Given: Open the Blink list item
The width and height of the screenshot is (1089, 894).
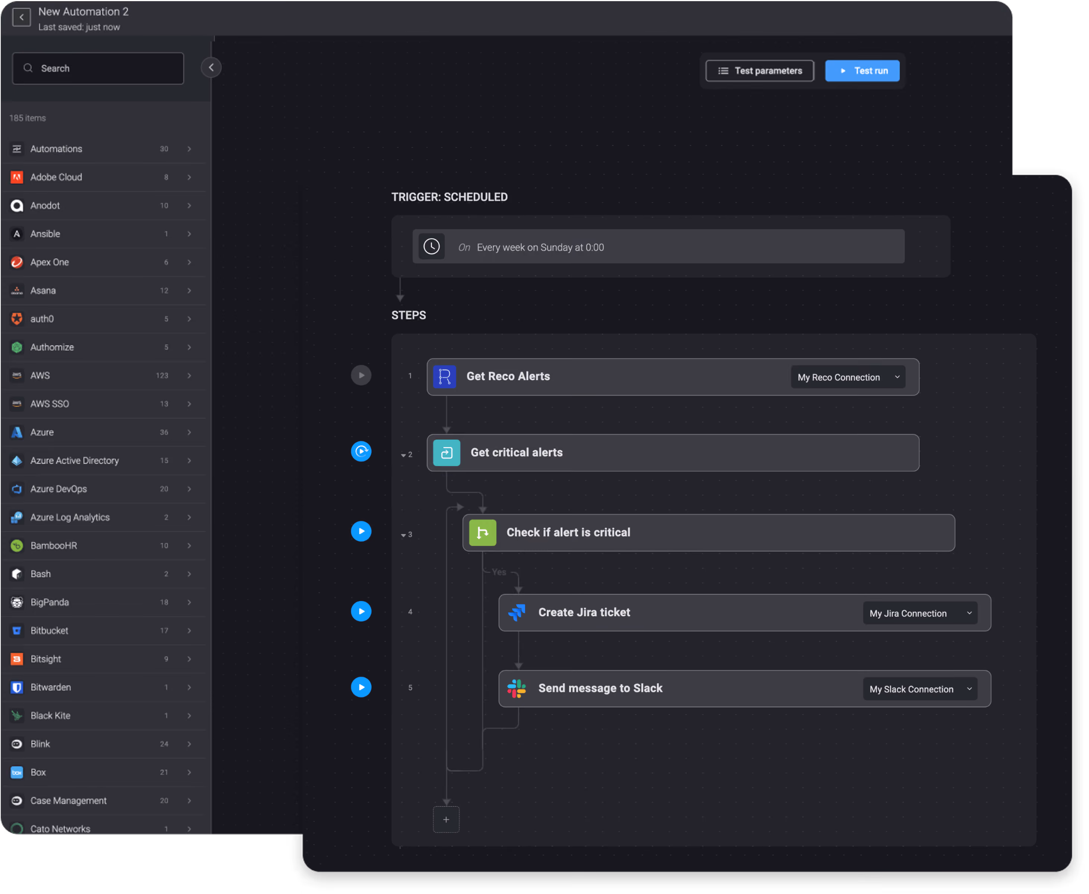Looking at the screenshot, I should [103, 745].
